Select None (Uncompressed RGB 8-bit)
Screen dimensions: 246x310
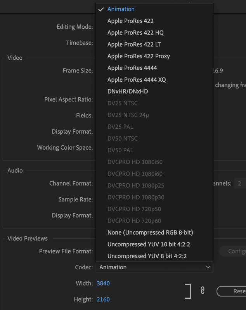point(154,232)
